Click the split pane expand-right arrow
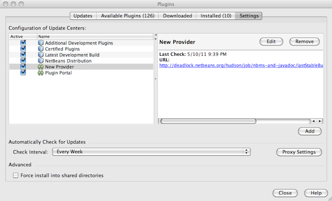 click(155, 39)
